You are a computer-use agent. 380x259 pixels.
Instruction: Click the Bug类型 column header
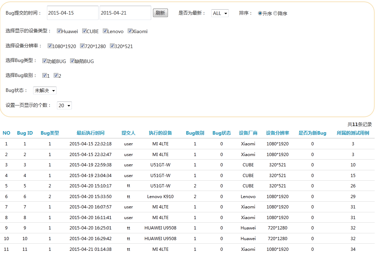coord(50,133)
